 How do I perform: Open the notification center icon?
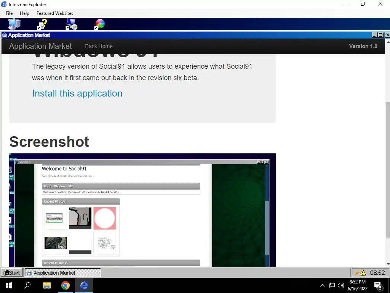pyautogui.click(x=378, y=286)
